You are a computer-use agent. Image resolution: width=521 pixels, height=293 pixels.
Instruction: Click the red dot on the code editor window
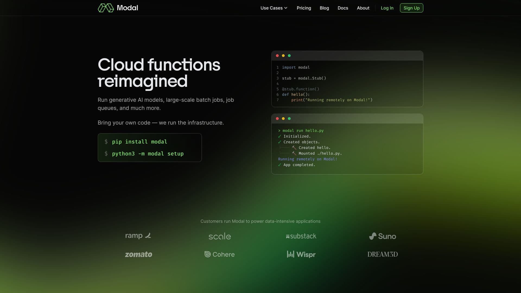[277, 55]
